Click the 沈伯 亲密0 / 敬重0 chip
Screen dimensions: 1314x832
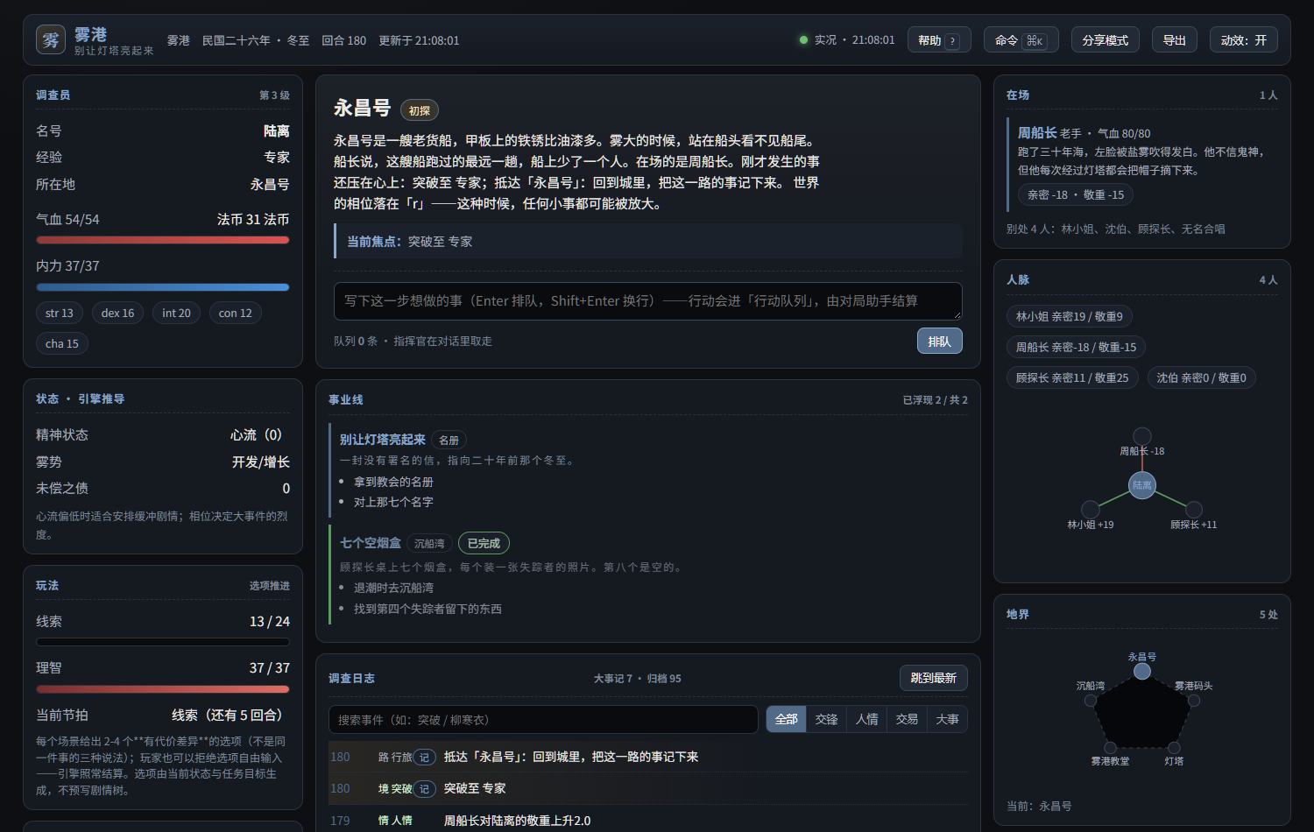pos(1201,377)
